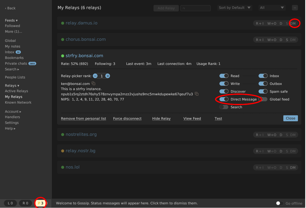Click the 2855 badge on Private chats
The image size is (306, 208).
click(x=32, y=64)
